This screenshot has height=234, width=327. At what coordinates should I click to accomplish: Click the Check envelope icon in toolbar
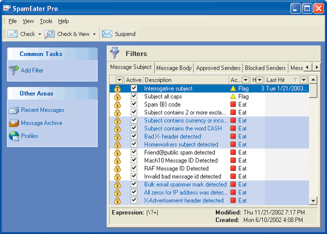[x=13, y=34]
